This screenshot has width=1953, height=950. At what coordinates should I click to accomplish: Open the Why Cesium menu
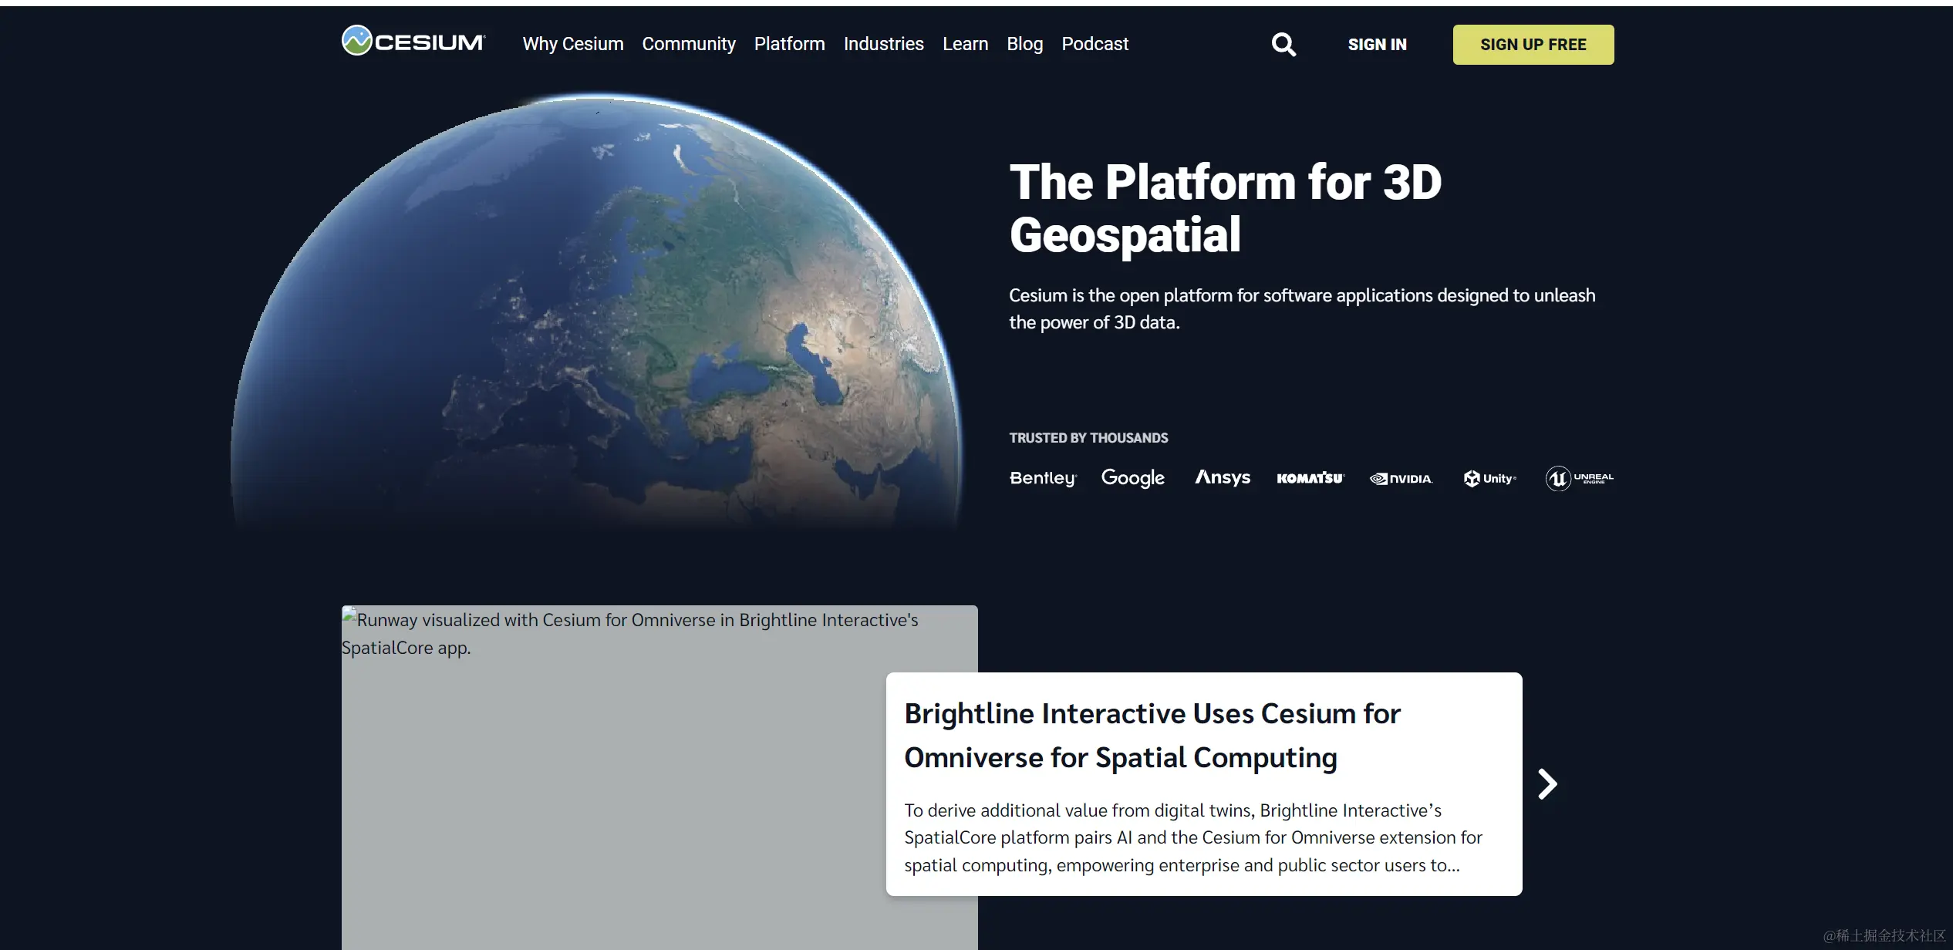573,44
